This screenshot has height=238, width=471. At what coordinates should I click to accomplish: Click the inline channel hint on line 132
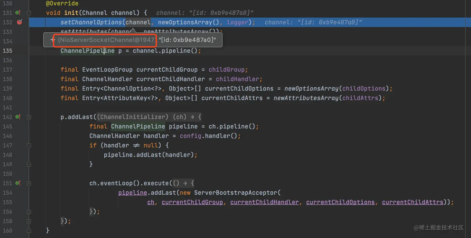[x=313, y=22]
